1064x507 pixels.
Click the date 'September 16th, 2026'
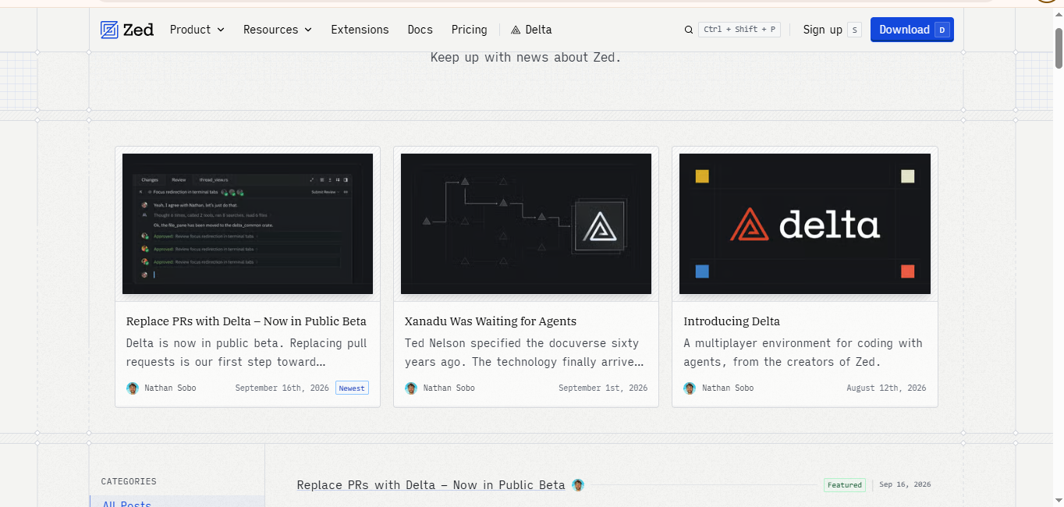(282, 388)
